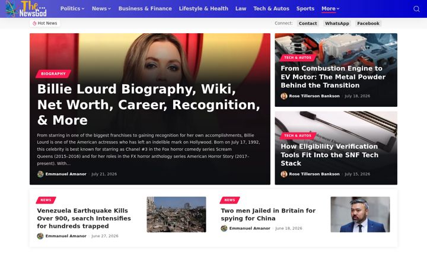Open How Eligibility Verification Tools article
Screen dimensions: 427x267
pyautogui.click(x=330, y=155)
